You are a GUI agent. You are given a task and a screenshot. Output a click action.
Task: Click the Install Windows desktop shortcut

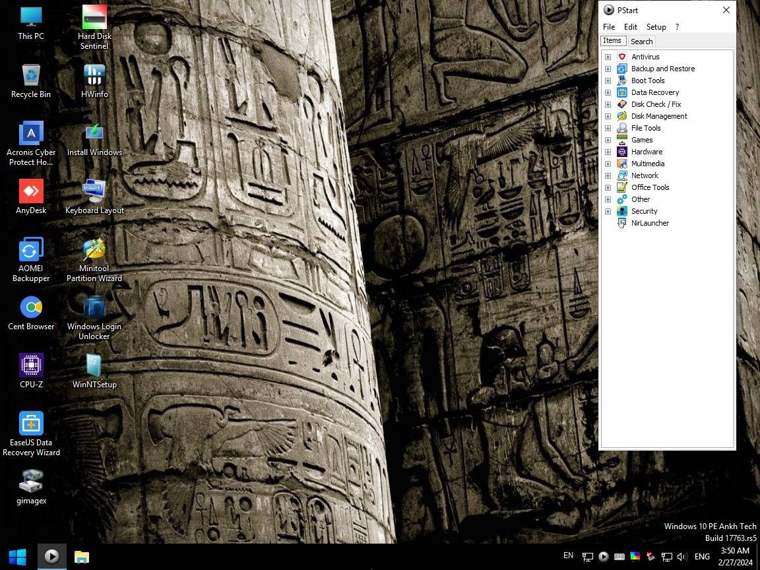[x=94, y=139]
